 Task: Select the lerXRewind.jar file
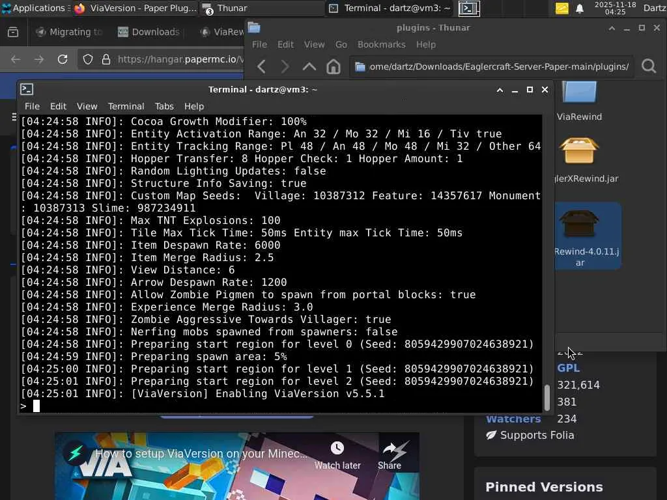coord(586,161)
